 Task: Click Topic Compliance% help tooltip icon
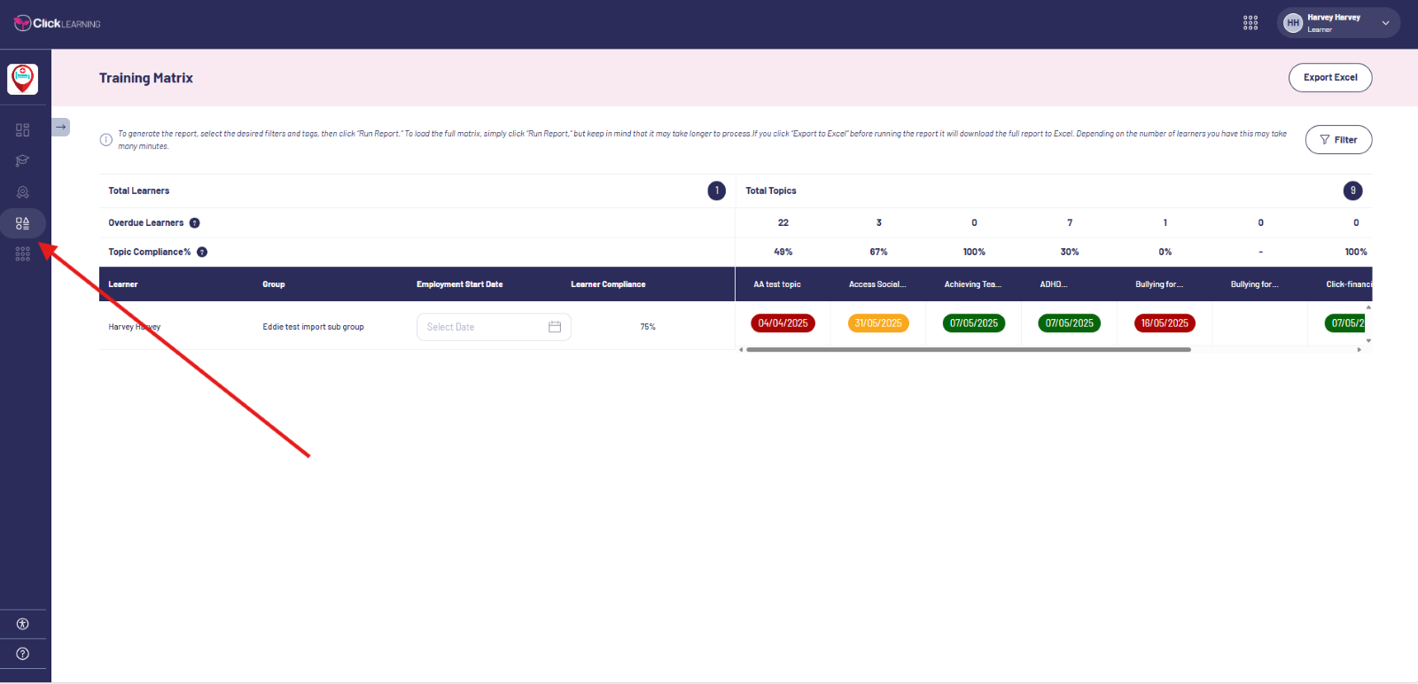coord(202,253)
